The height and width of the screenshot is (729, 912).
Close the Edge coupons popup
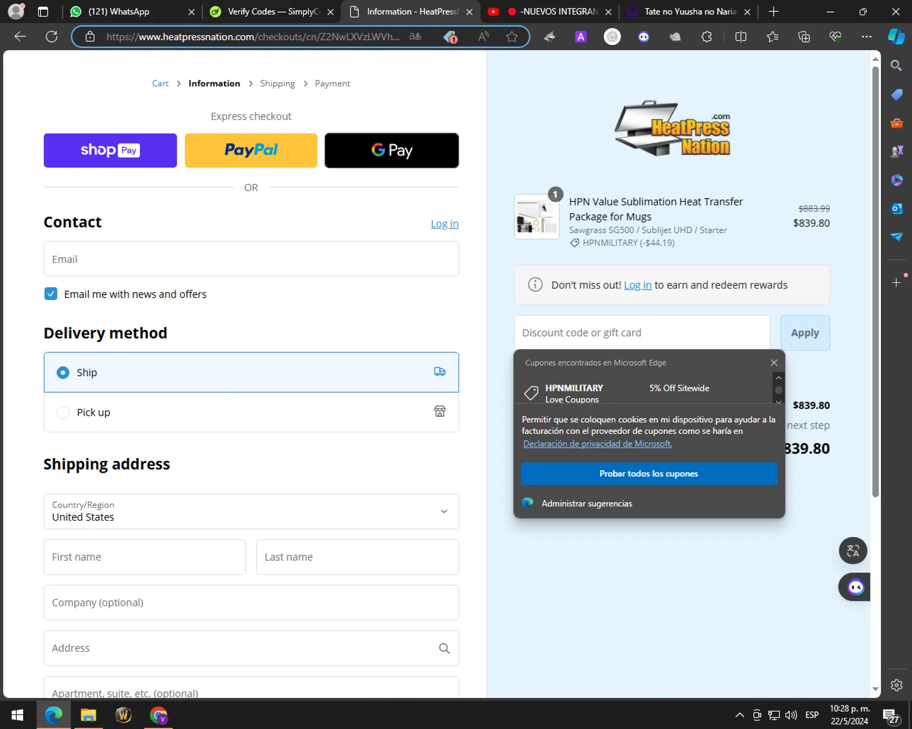(773, 363)
